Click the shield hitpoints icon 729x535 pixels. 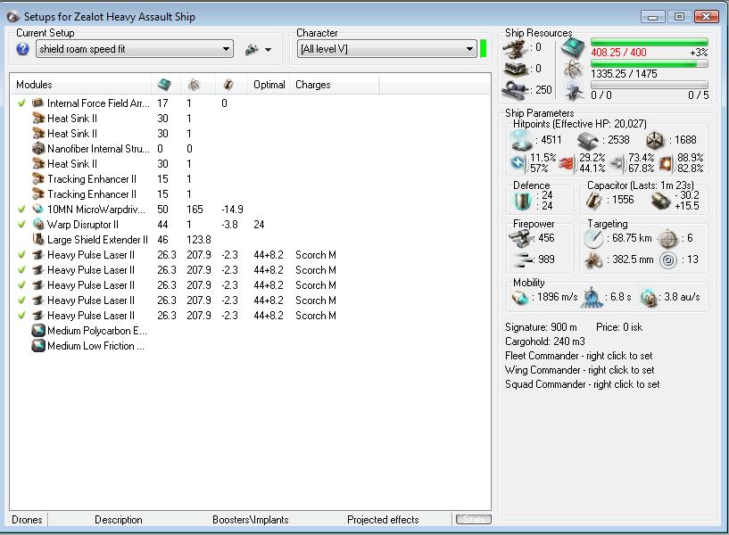point(521,140)
